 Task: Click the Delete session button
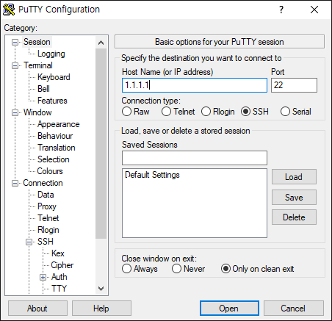(x=294, y=217)
